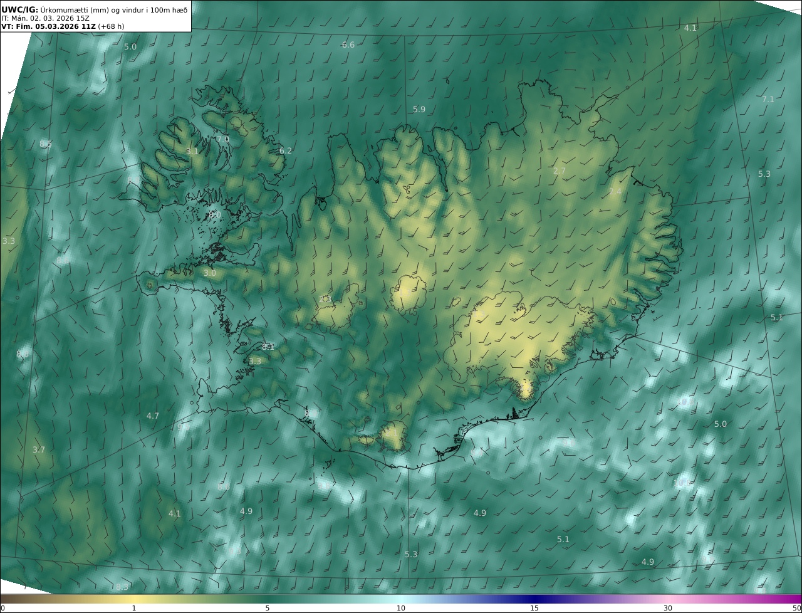Screen dimensions: 802x613
Task: Click the UWC/IG map title text
Action: 94,9
